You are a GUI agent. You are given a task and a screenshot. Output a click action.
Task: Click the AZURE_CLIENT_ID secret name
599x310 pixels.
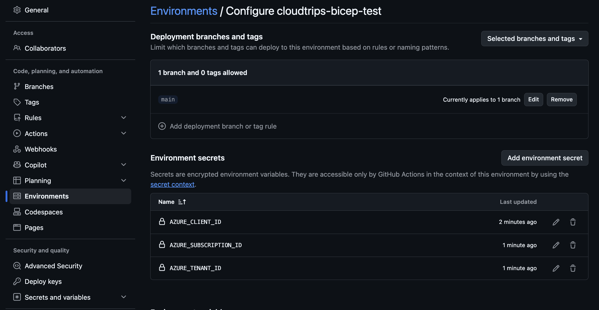pyautogui.click(x=195, y=222)
